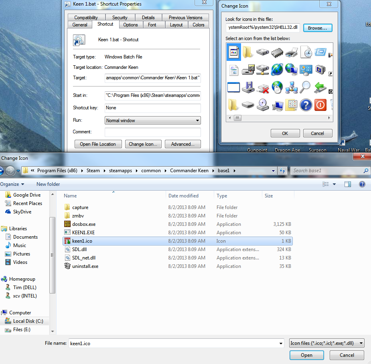This screenshot has height=364, width=371.
Task: Switch to the Compatibility tab
Action: click(86, 18)
